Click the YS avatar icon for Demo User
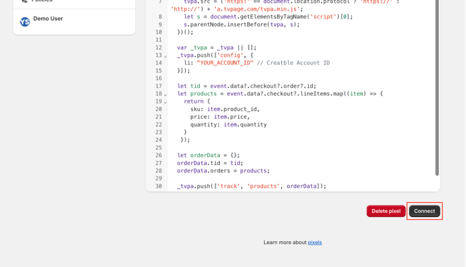The height and width of the screenshot is (267, 466). click(25, 22)
